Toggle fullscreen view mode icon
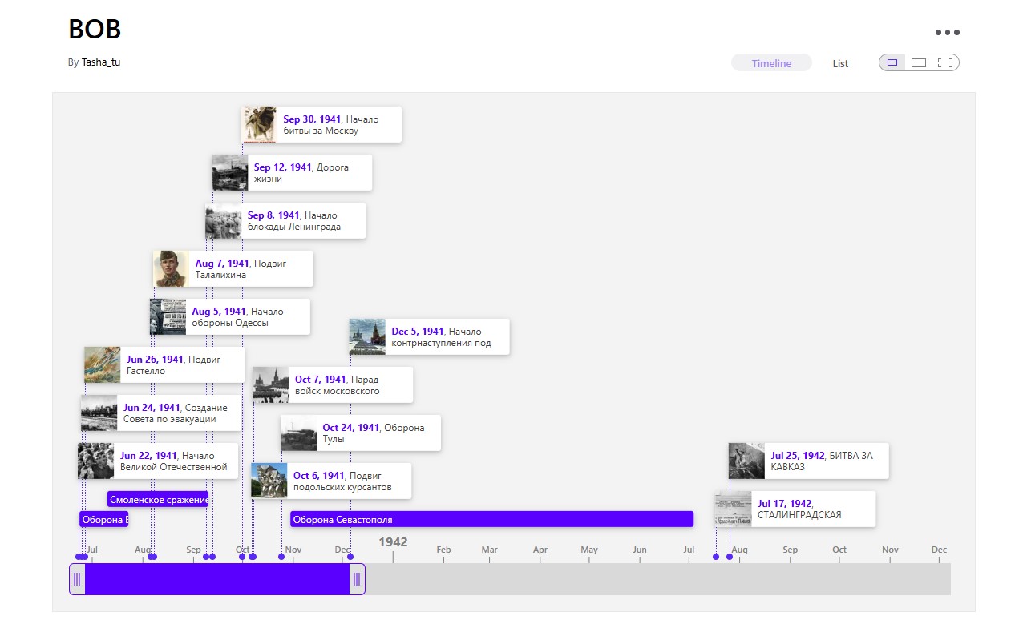 944,63
